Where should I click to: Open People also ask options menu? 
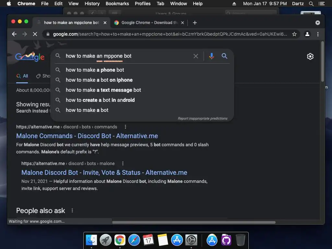[x=72, y=210]
